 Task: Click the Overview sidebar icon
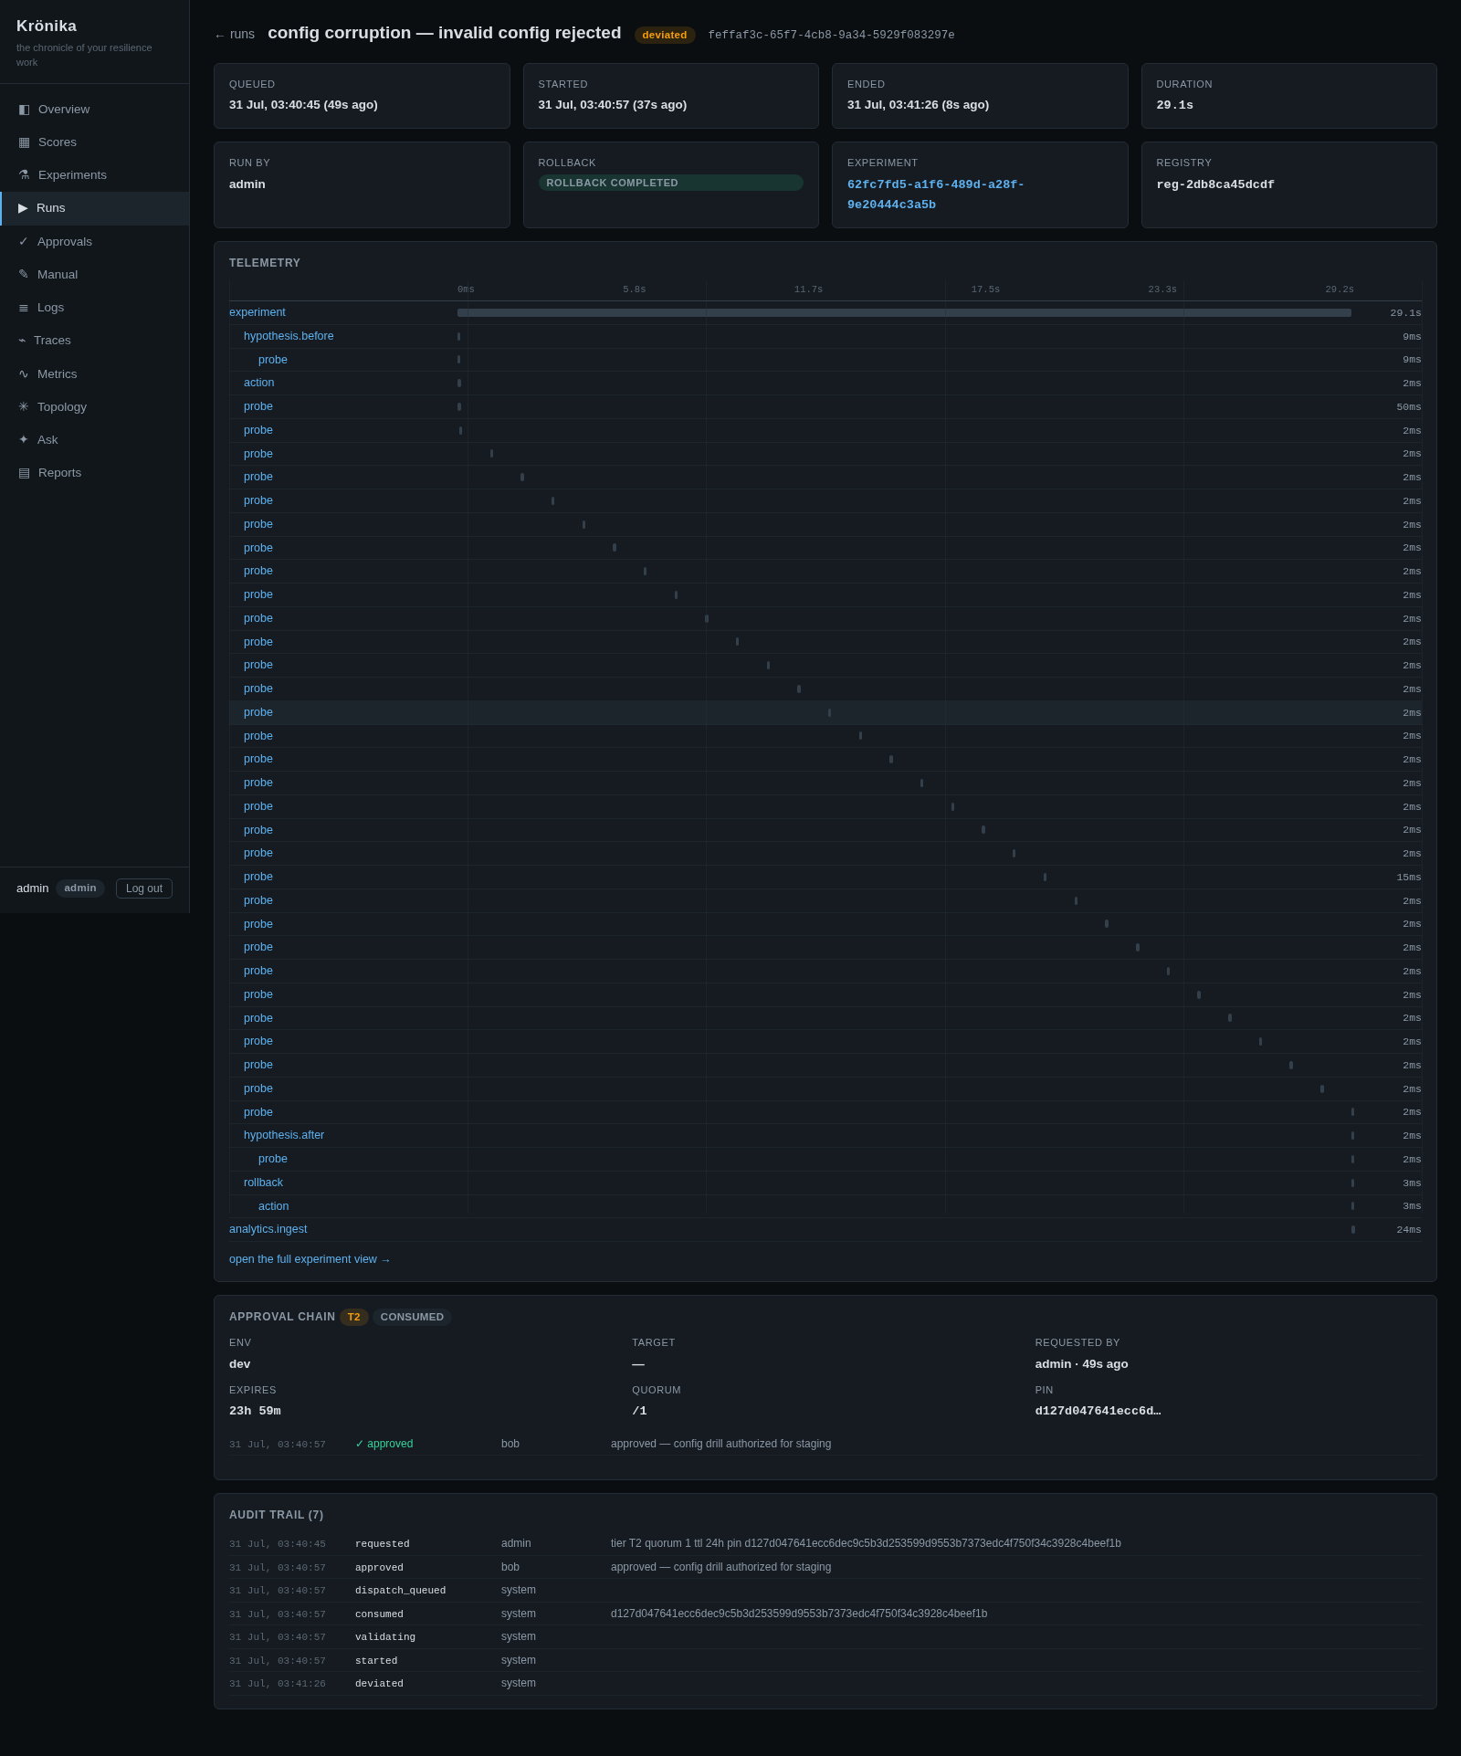point(24,110)
